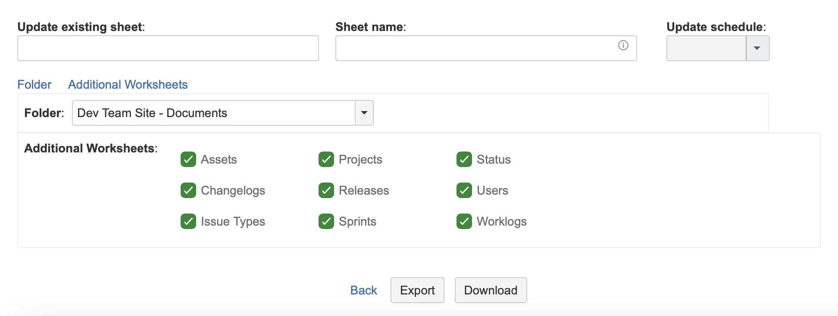Viewport: 838px width, 316px height.
Task: Deselect the Users worksheet checkbox
Action: 464,190
